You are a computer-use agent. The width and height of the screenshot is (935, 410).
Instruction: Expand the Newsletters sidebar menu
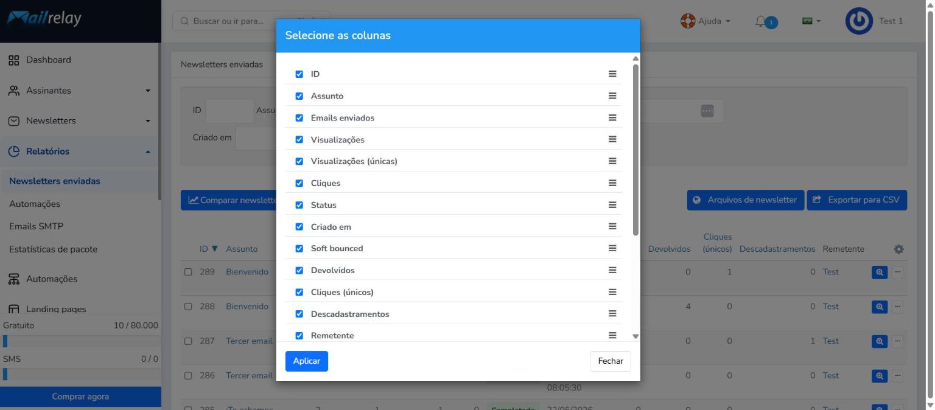point(79,121)
